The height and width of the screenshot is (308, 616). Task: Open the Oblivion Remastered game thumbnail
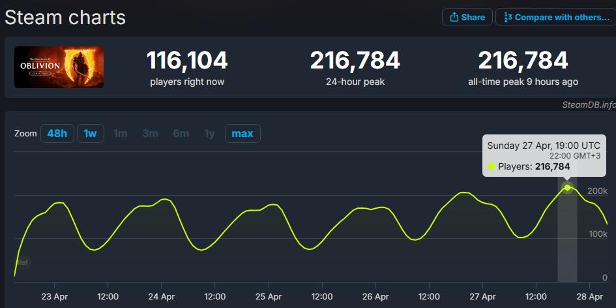point(59,67)
